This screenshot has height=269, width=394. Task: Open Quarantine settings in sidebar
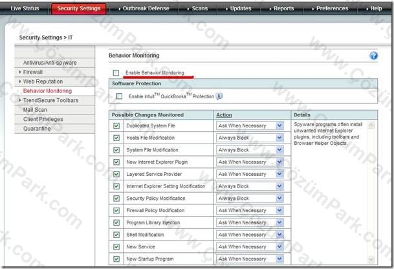click(55, 129)
